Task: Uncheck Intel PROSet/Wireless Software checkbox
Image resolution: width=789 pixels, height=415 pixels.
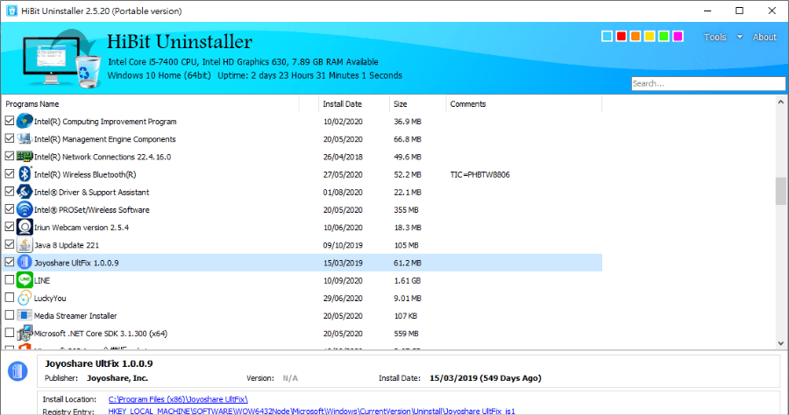Action: tap(10, 209)
